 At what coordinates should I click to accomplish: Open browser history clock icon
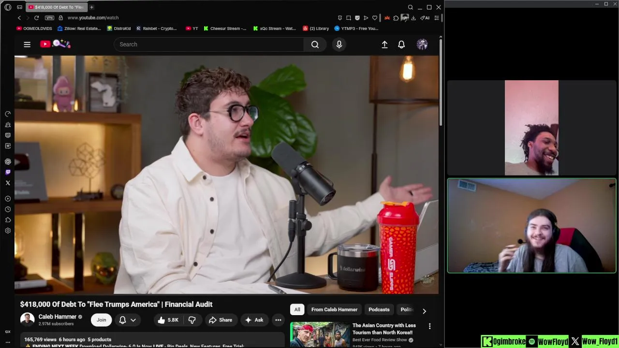coord(8,209)
